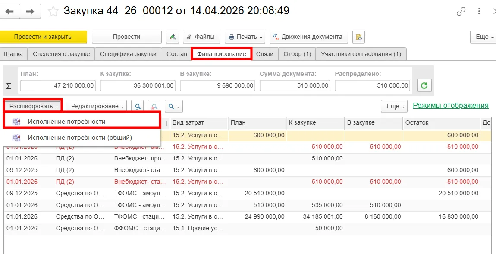Open Движения документа
This screenshot has width=496, height=254.
click(x=308, y=37)
